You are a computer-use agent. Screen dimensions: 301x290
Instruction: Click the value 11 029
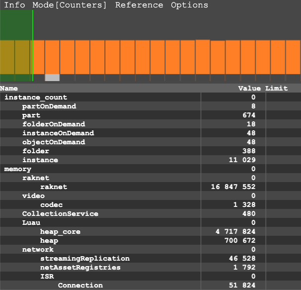(x=242, y=160)
